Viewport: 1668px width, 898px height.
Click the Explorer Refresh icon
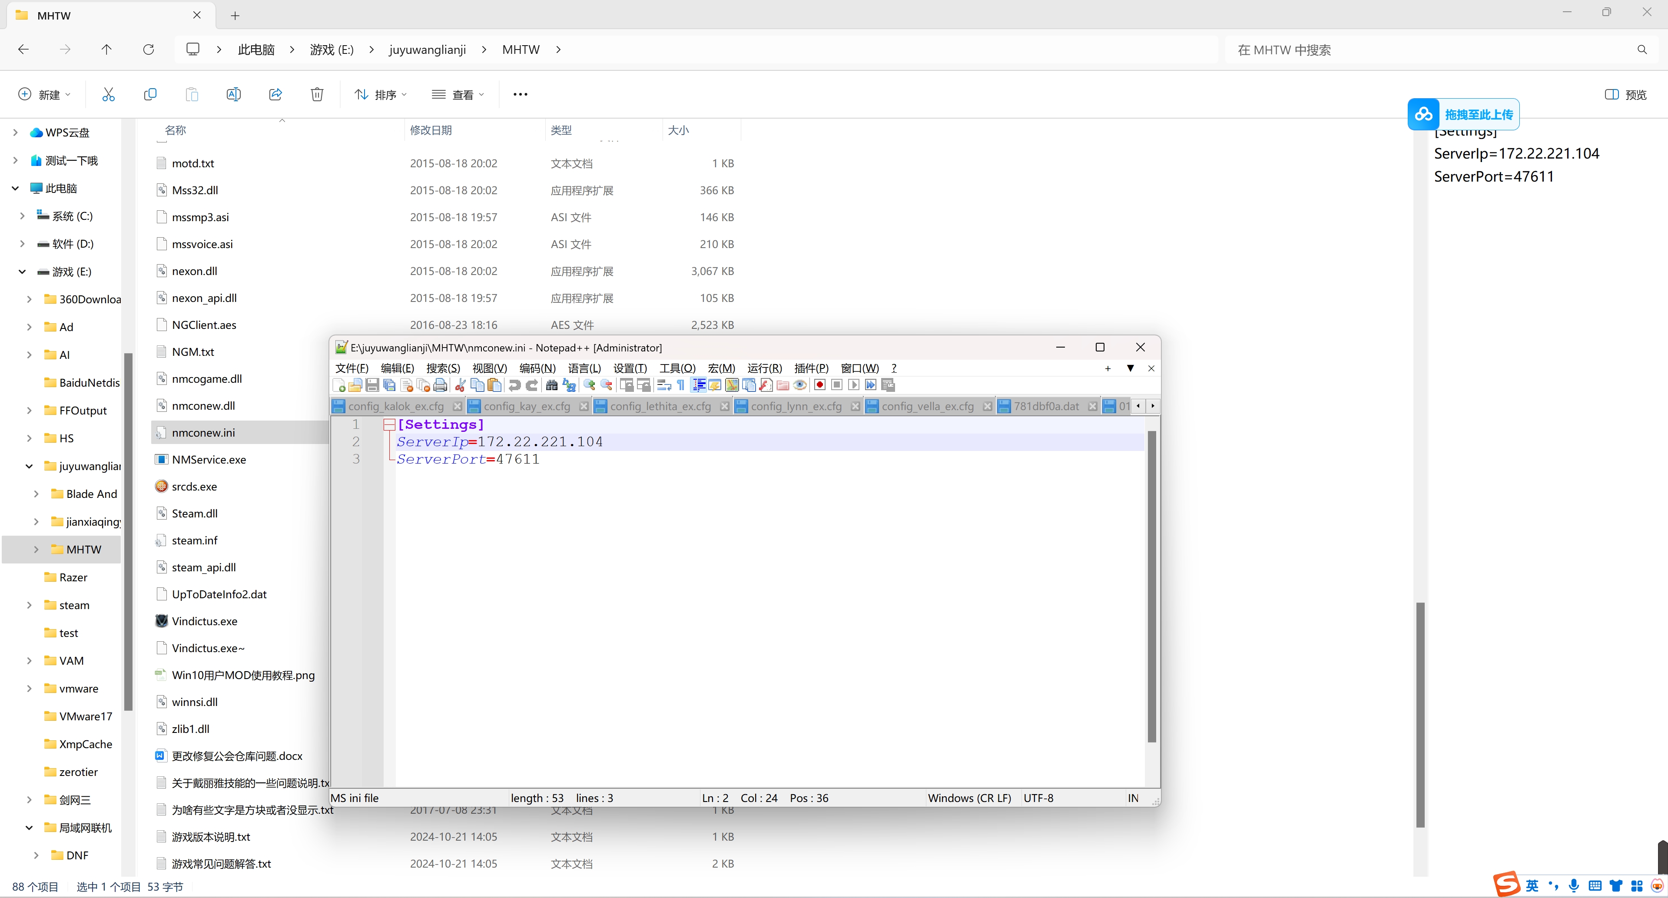(x=148, y=49)
